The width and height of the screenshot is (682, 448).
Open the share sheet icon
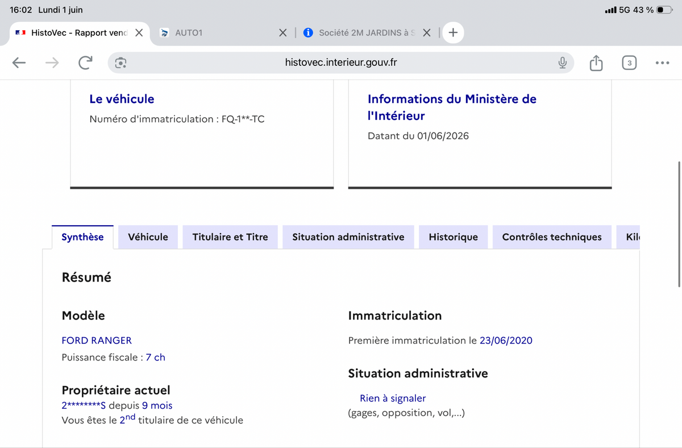point(596,63)
